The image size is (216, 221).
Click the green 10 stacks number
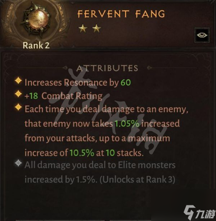(111, 153)
